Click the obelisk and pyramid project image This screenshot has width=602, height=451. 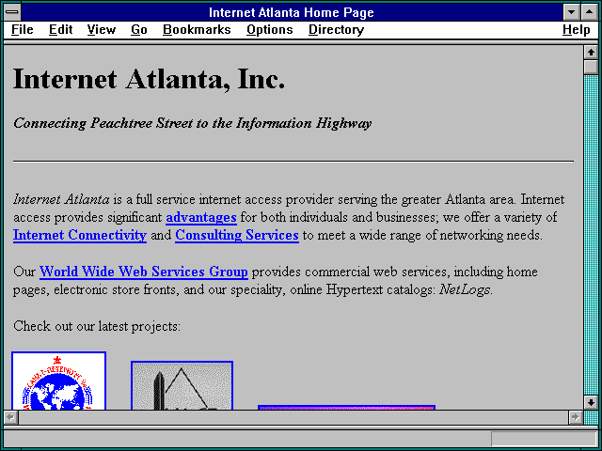point(182,385)
